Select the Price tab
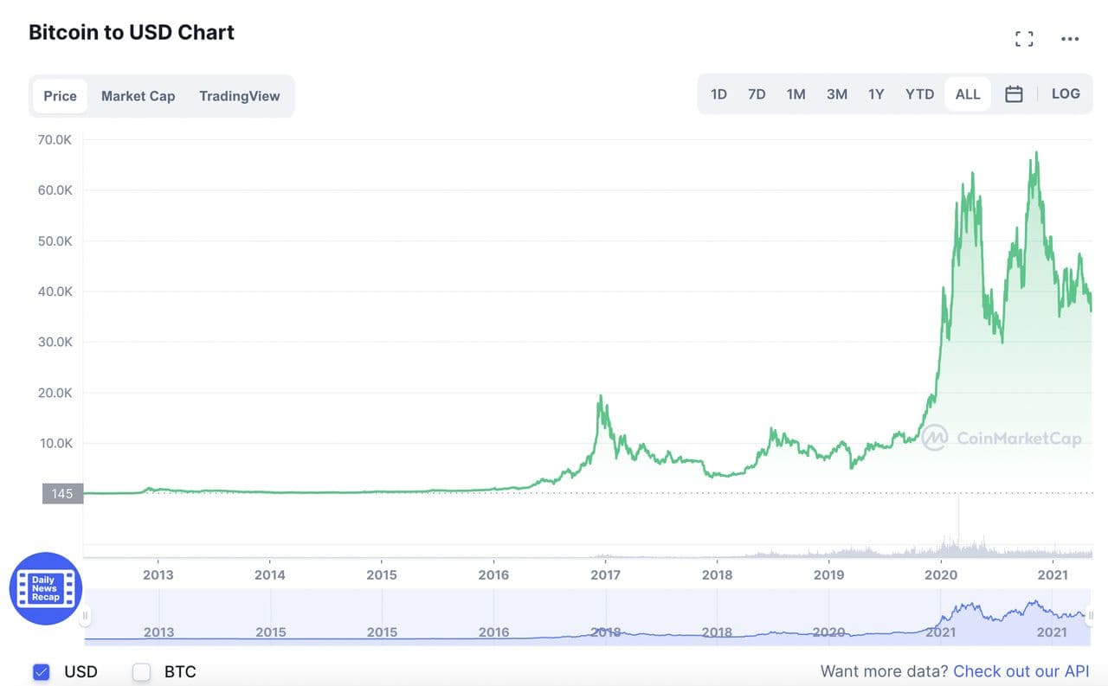This screenshot has width=1108, height=686. click(60, 96)
